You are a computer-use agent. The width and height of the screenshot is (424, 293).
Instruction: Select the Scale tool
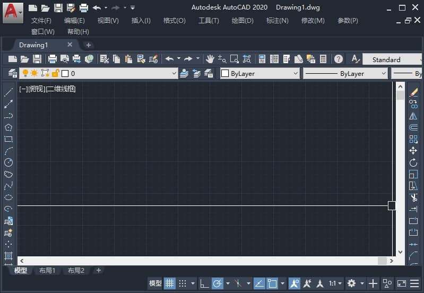tap(413, 174)
